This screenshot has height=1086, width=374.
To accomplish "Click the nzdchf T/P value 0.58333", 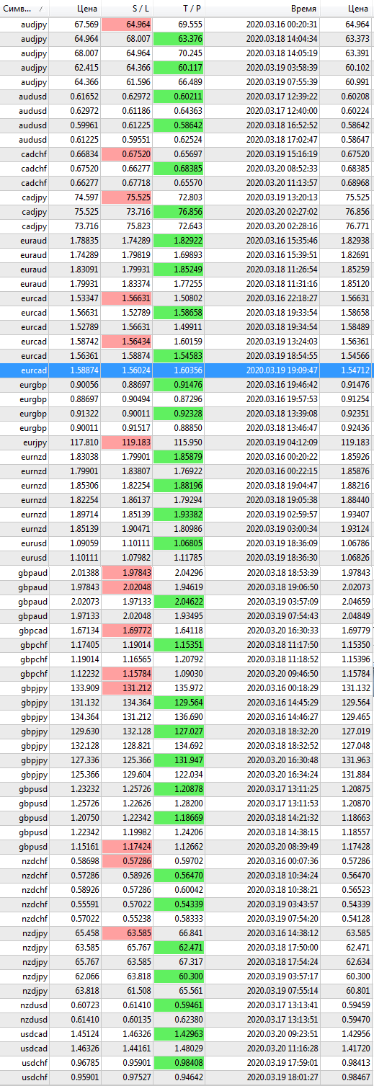I will 188,918.
